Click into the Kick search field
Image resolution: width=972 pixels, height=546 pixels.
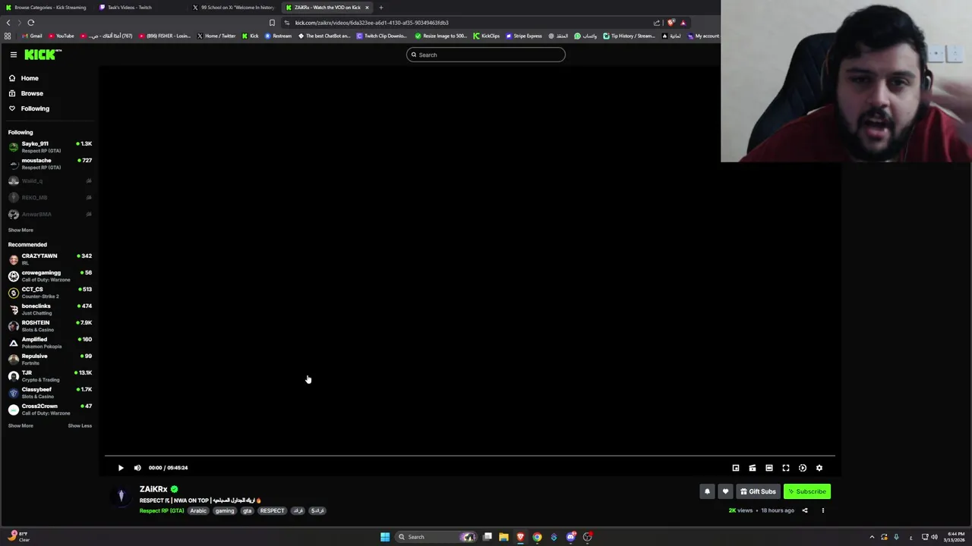coord(486,55)
